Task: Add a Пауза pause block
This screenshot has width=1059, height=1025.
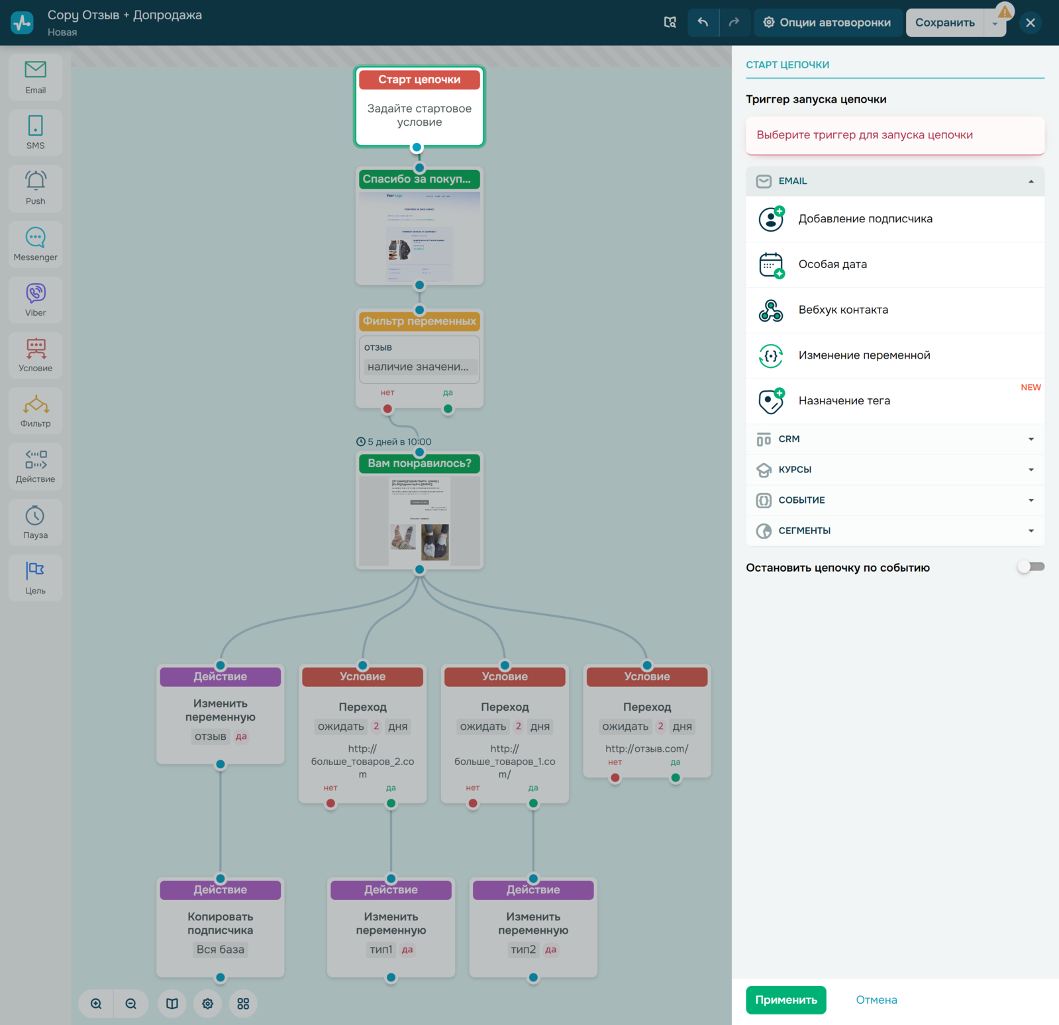Action: point(36,522)
